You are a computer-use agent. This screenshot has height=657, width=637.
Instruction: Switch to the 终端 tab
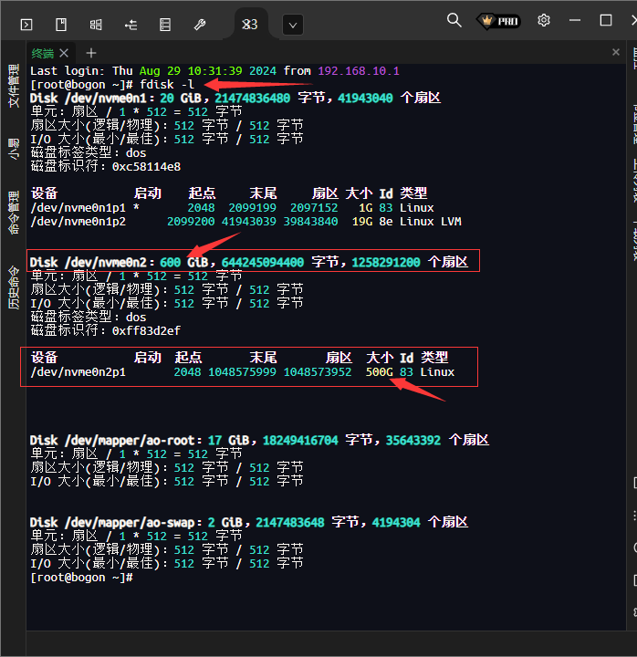(42, 53)
